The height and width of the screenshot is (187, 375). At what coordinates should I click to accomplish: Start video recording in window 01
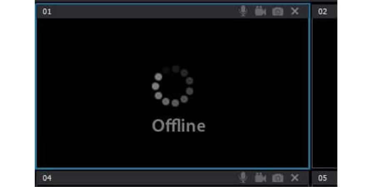260,11
